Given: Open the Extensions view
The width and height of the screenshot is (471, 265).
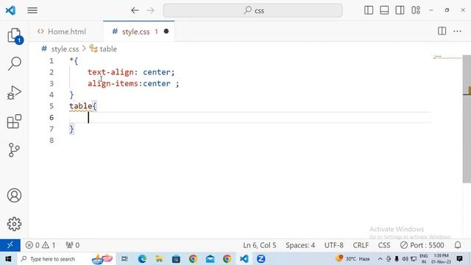Looking at the screenshot, I should (x=14, y=121).
